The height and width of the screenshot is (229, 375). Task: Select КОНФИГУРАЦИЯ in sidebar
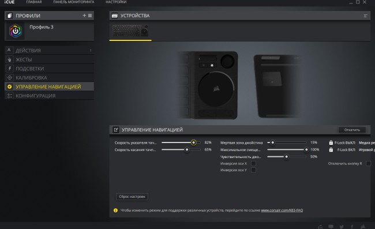[49, 96]
